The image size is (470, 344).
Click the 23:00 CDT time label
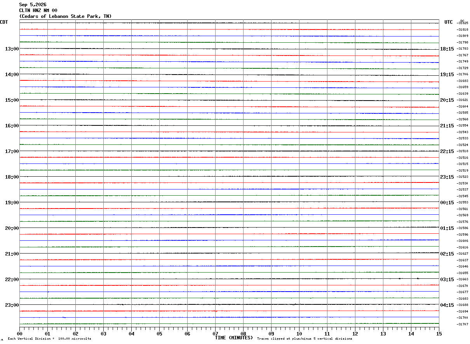[12, 305]
